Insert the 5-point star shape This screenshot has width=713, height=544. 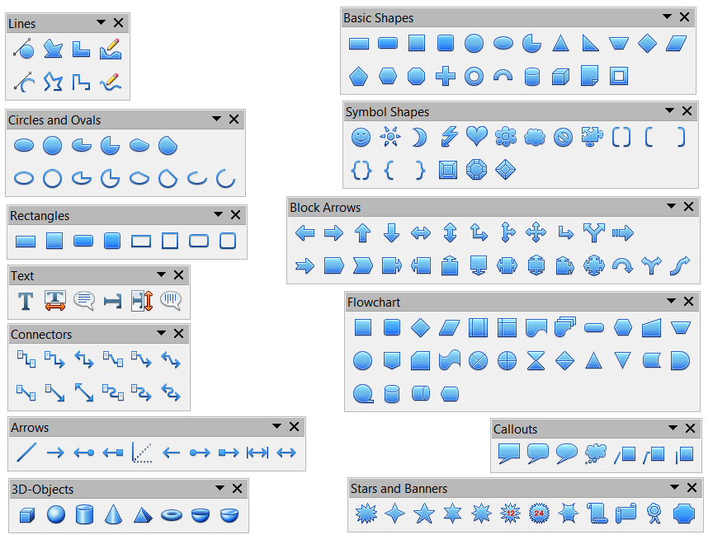pos(424,514)
